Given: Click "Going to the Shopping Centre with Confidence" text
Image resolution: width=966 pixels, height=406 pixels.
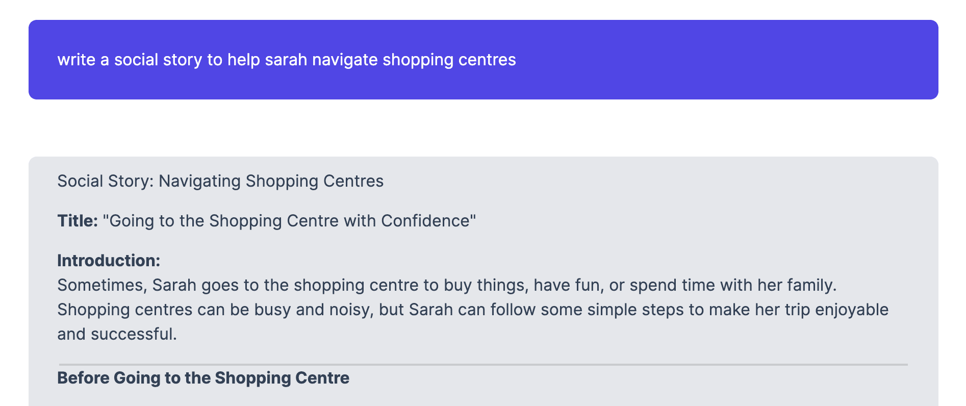Looking at the screenshot, I should coord(289,221).
